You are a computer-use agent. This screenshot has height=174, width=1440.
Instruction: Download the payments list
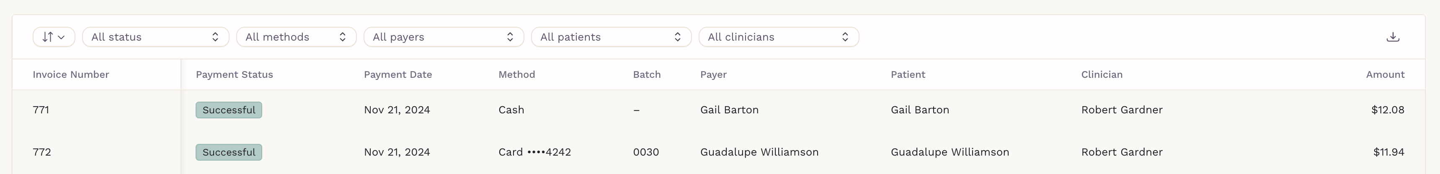coord(1393,37)
